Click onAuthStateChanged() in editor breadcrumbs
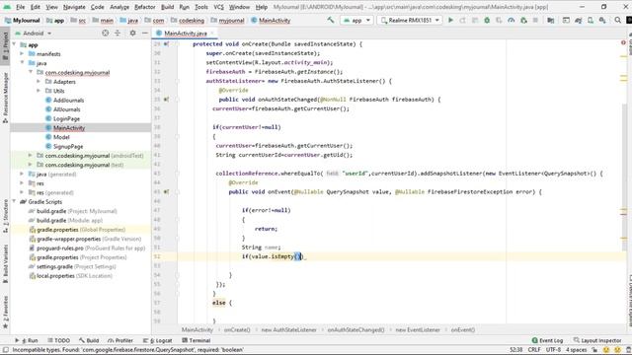Screen dimensions: 632x355 click(x=355, y=330)
